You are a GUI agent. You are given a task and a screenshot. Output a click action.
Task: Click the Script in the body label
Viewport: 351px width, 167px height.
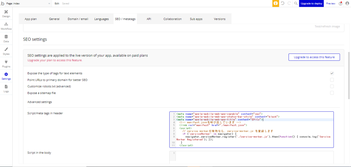point(39,153)
